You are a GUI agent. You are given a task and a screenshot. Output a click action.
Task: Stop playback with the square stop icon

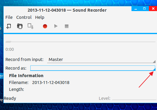point(67,26)
